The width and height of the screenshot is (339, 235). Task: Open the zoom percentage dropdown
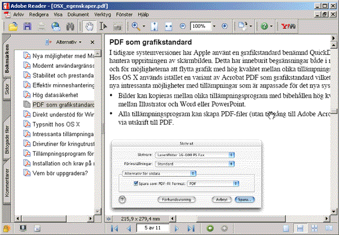[214, 27]
